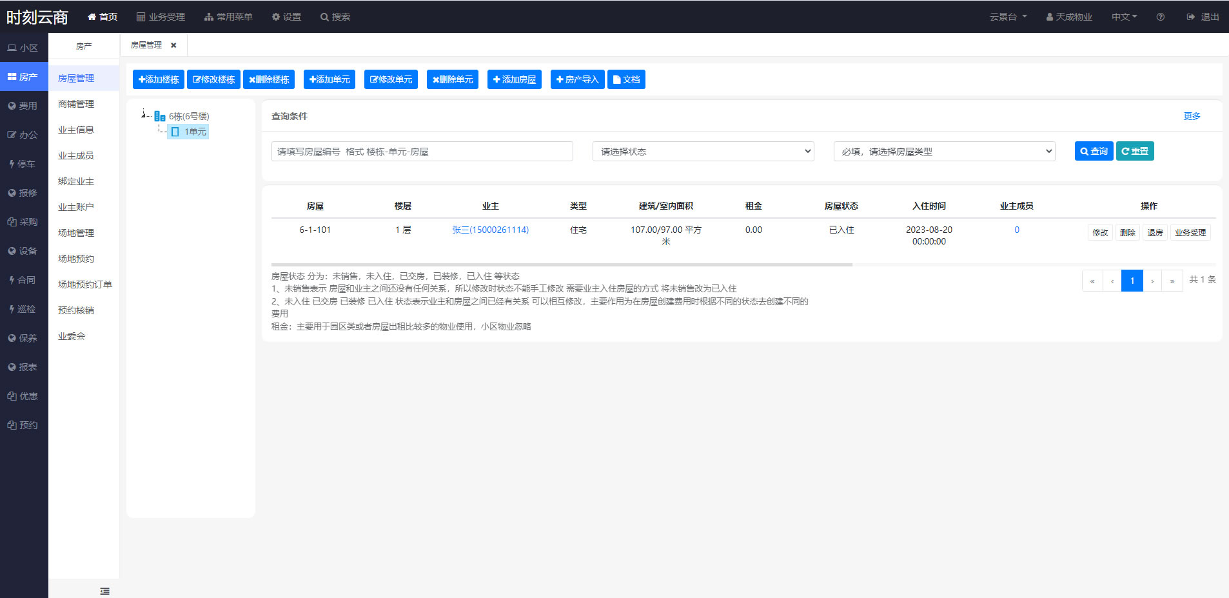Open the 常用菜单 top menu

pyautogui.click(x=228, y=17)
